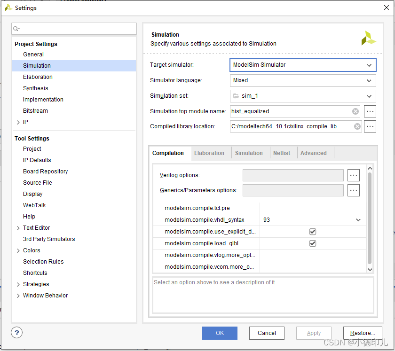Click the search magnifier icon
This screenshot has height=351, width=395.
click(16, 29)
